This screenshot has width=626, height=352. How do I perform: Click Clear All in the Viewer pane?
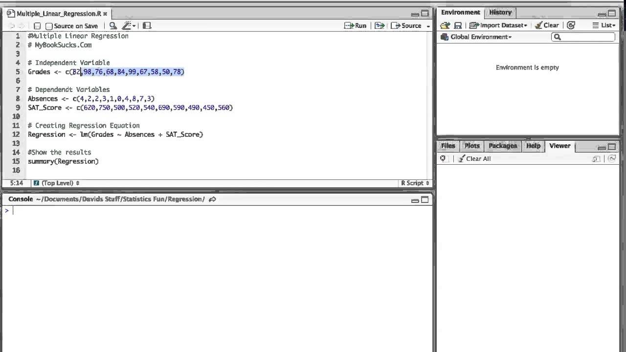tap(474, 158)
